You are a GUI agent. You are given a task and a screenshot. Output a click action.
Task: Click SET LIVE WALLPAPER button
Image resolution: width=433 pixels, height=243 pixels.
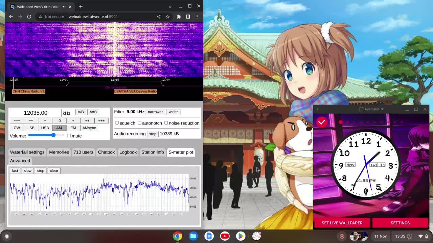pyautogui.click(x=342, y=223)
